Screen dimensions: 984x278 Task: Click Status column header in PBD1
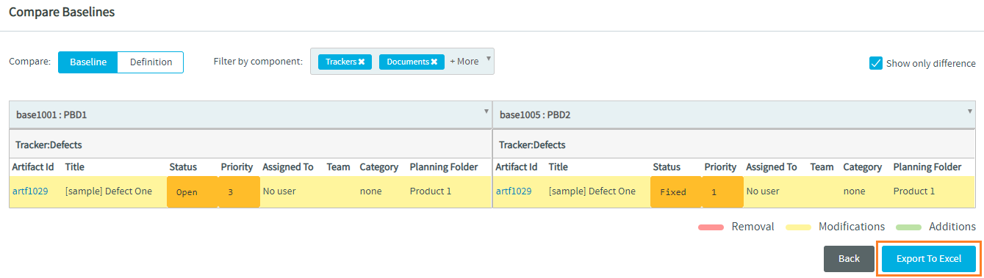click(183, 167)
